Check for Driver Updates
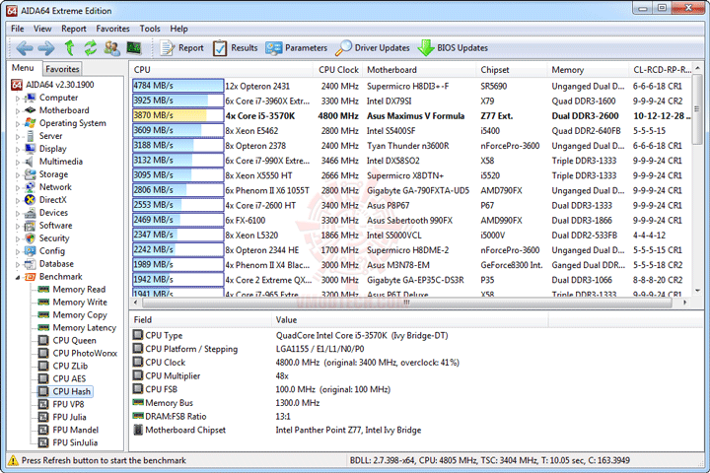Image resolution: width=710 pixels, height=473 pixels. pos(372,48)
